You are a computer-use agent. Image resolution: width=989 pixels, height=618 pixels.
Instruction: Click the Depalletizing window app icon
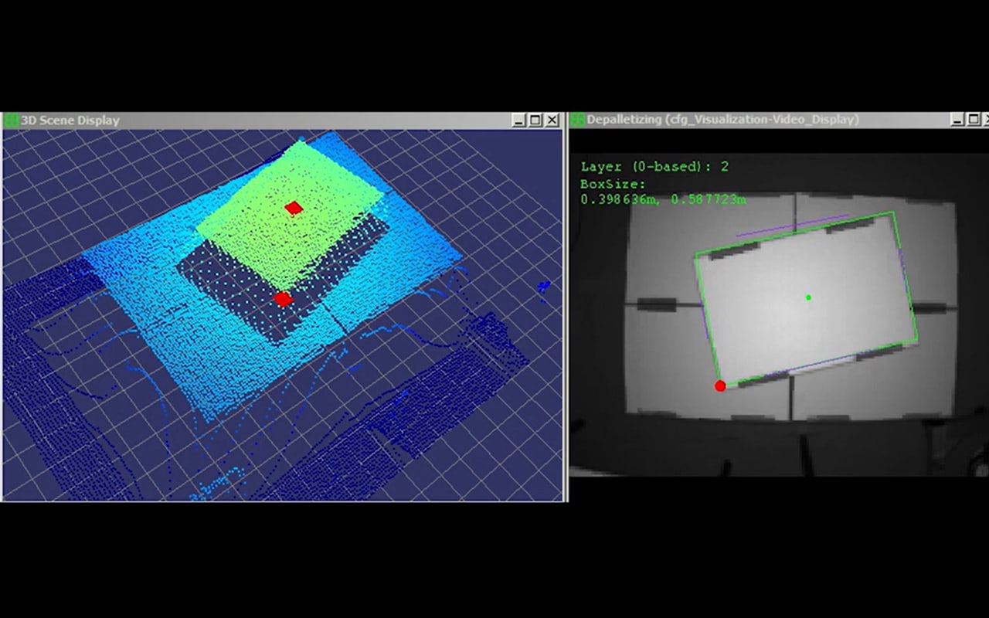[x=578, y=120]
